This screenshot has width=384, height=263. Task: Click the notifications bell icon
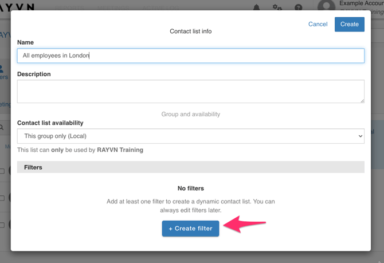(256, 7)
